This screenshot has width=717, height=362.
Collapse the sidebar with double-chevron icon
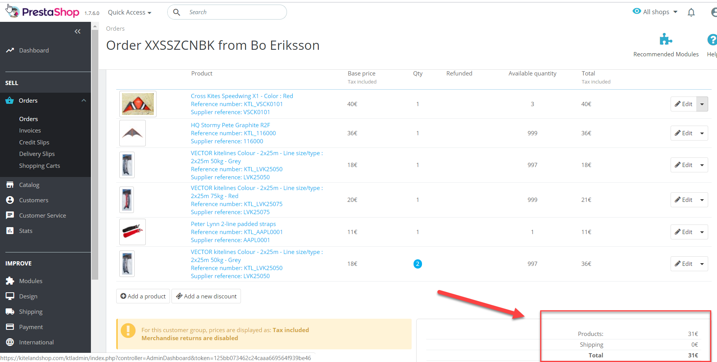pos(77,31)
